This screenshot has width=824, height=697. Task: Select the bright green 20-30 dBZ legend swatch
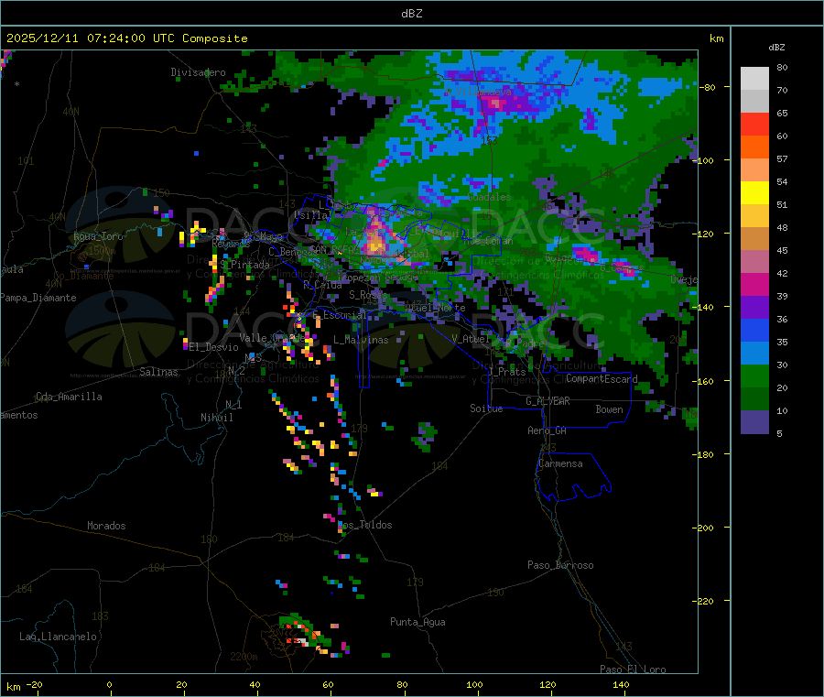(x=754, y=376)
